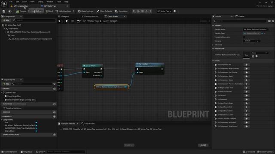Clear the Compiler Results log
This screenshot has width=275, height=154.
click(203, 145)
